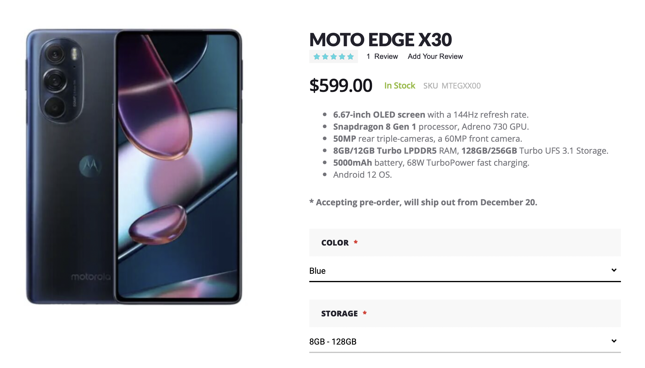Click the triple camera module on phone
The width and height of the screenshot is (645, 368).
coord(61,80)
